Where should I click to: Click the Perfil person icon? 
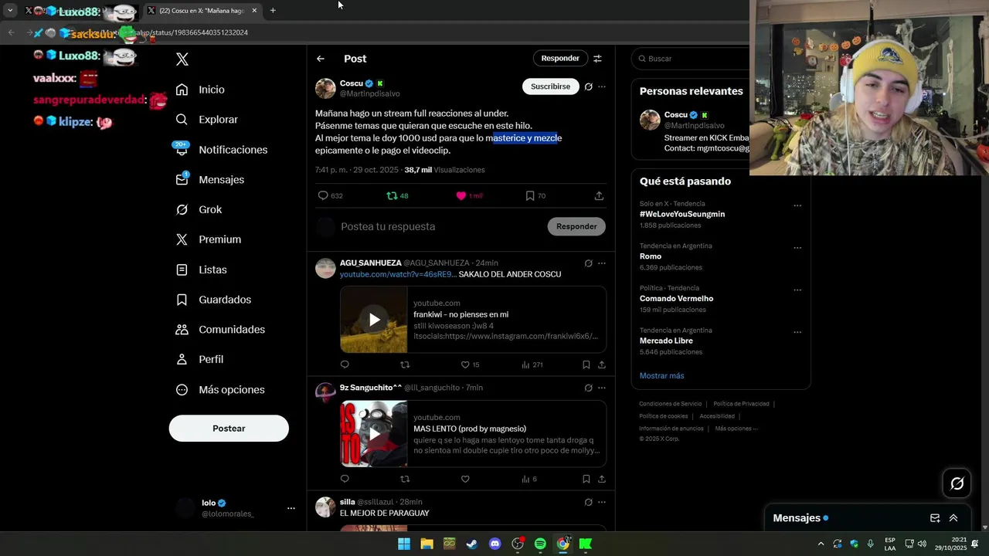click(x=182, y=359)
